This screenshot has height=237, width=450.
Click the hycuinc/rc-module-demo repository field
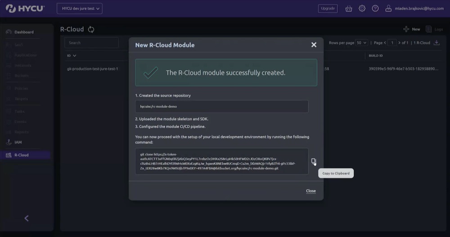[222, 107]
